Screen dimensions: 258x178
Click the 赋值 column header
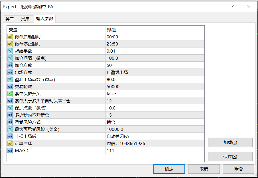point(154,30)
